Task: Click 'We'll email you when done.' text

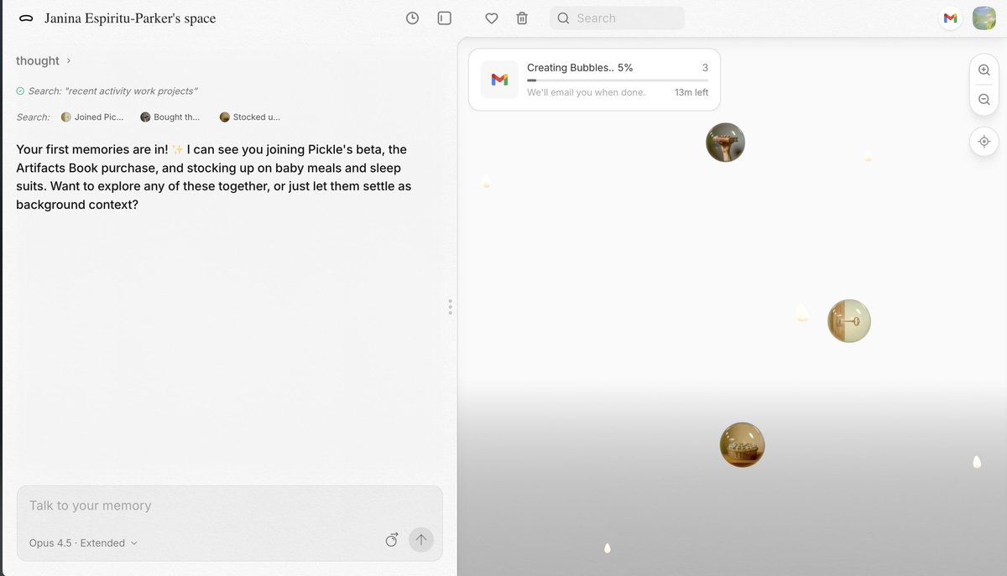Action: point(587,92)
